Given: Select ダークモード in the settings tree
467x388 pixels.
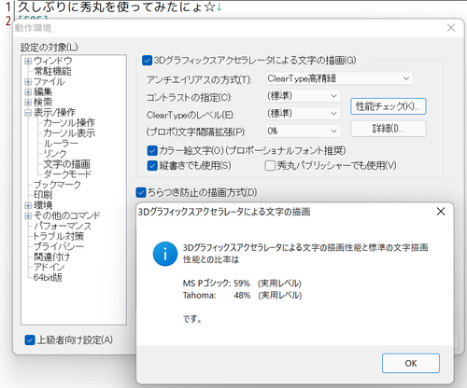Looking at the screenshot, I should (67, 174).
